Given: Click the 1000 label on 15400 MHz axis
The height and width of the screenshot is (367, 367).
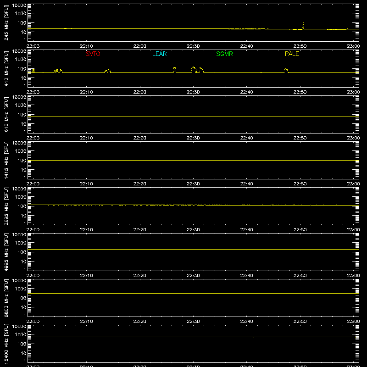Looking at the screenshot, I should point(21,335).
